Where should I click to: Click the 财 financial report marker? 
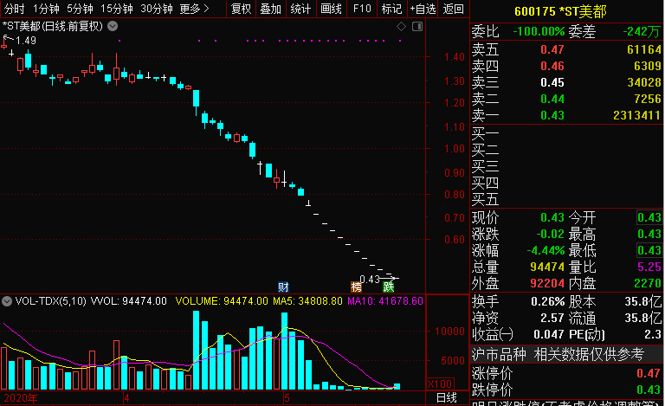point(283,287)
